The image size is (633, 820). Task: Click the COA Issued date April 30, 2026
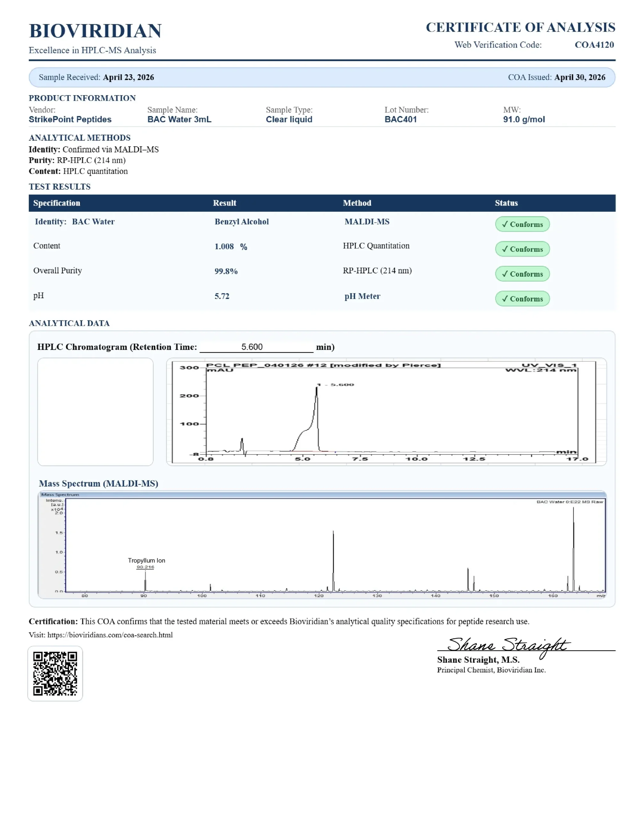(580, 77)
